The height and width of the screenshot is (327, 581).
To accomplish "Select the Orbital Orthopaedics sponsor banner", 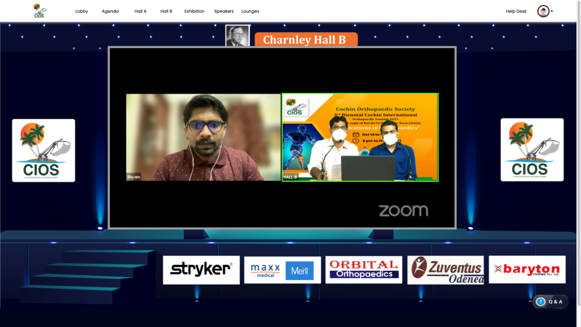I will coord(364,269).
